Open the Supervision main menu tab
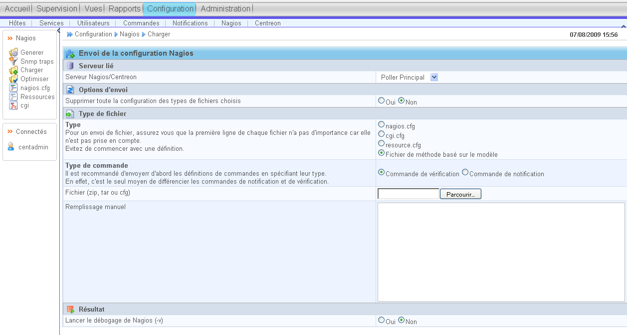This screenshot has height=335, width=627. point(57,8)
